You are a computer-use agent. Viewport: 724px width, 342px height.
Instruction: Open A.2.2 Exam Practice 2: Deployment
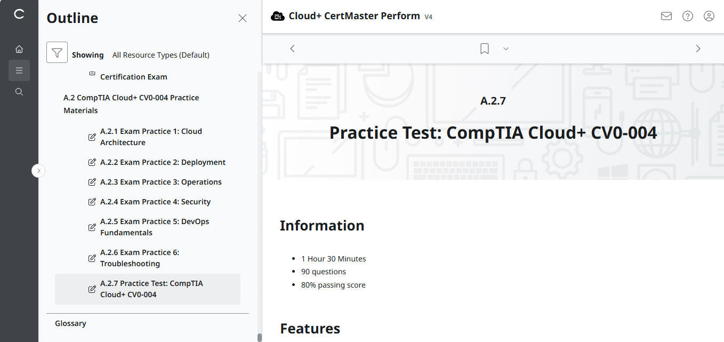(163, 162)
